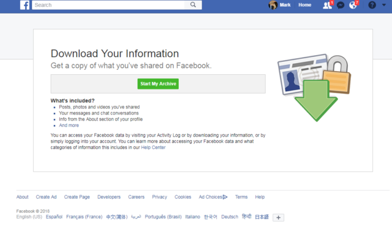Open friend requests icon

pyautogui.click(x=327, y=6)
